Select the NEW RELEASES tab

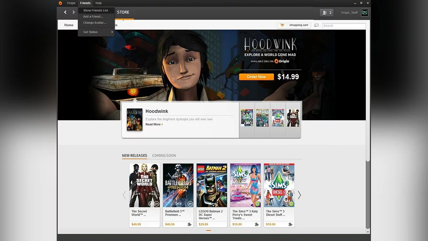click(134, 156)
